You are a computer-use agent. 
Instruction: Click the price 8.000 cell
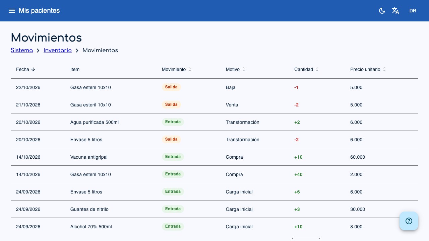[x=356, y=227]
